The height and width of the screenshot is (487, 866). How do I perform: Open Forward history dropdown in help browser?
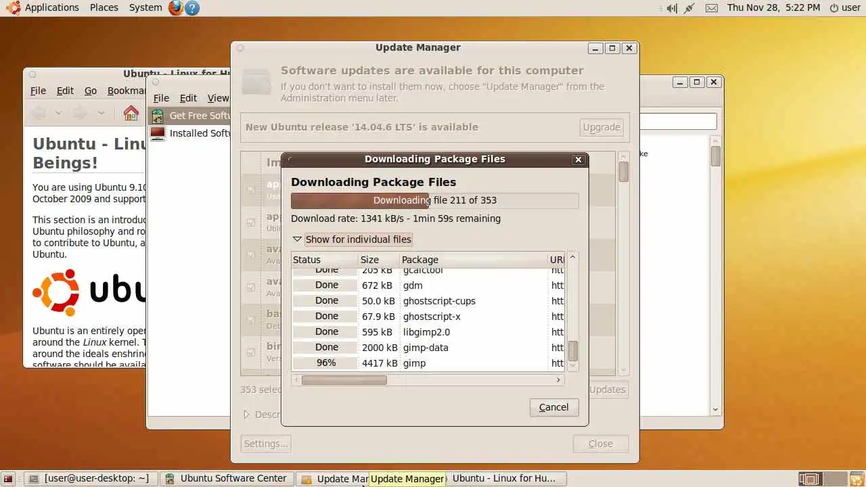pos(101,113)
